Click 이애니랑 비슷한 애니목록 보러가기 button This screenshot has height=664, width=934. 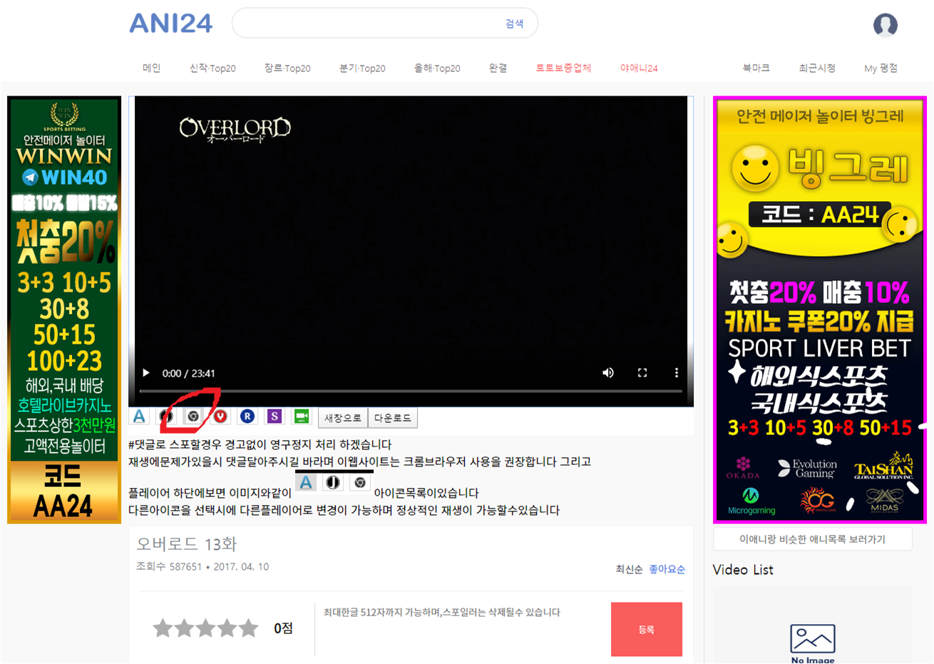coord(812,539)
